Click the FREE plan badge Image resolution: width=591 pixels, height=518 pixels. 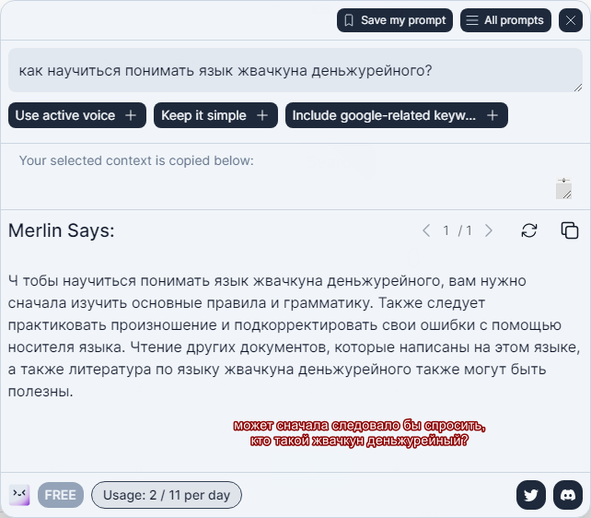click(x=61, y=495)
